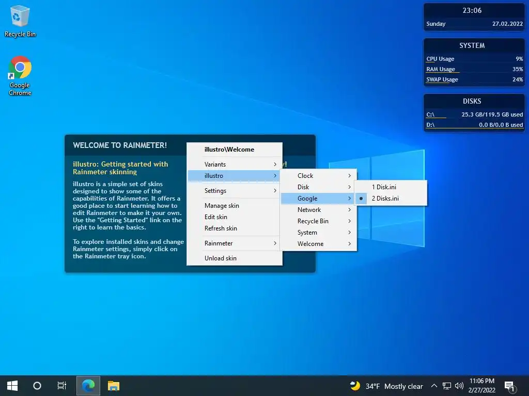Click the Welcome to Rainmeter heading
The width and height of the screenshot is (529, 396).
click(x=120, y=145)
